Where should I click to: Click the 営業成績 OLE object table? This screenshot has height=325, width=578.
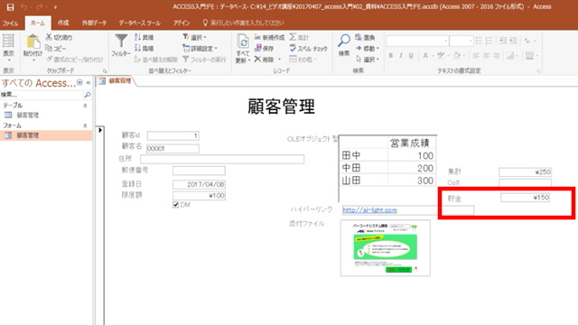point(387,168)
